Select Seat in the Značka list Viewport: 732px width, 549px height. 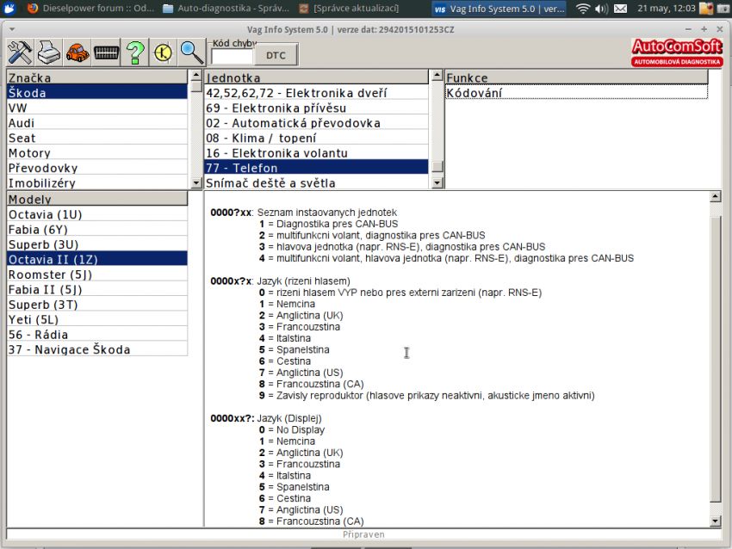(x=97, y=138)
